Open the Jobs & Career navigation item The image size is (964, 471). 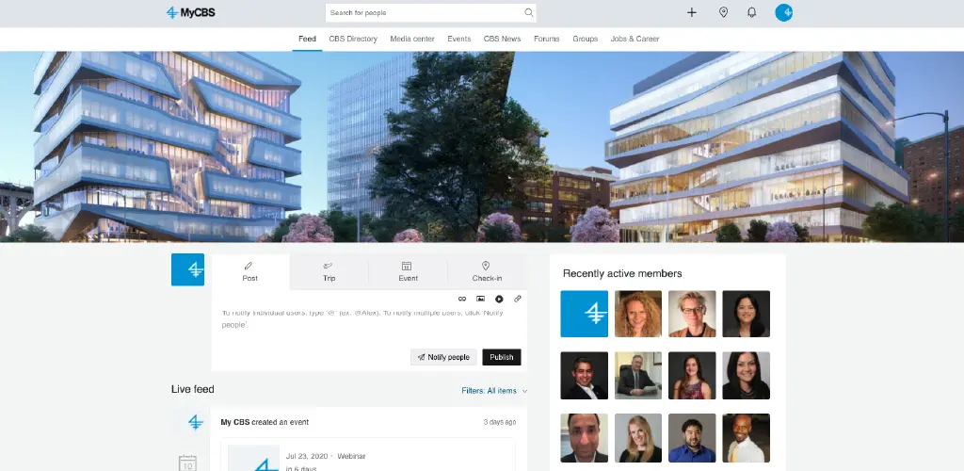tap(635, 39)
